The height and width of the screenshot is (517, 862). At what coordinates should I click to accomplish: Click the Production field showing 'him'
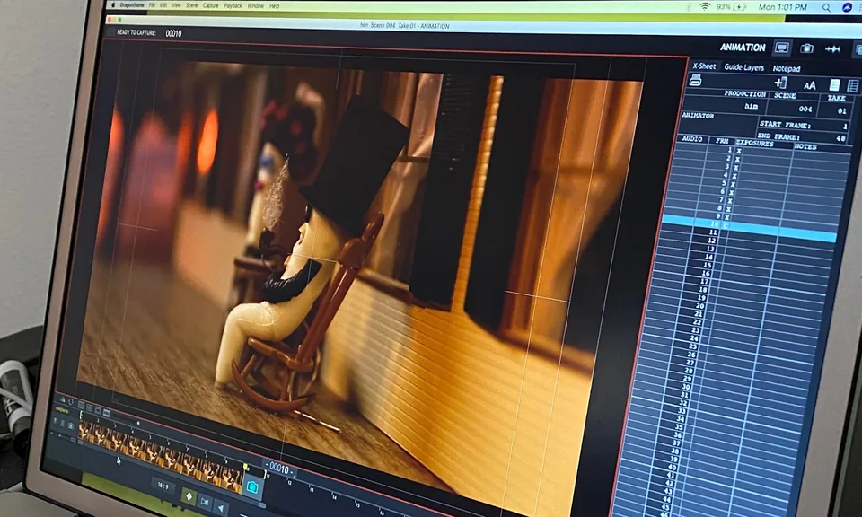pyautogui.click(x=725, y=104)
